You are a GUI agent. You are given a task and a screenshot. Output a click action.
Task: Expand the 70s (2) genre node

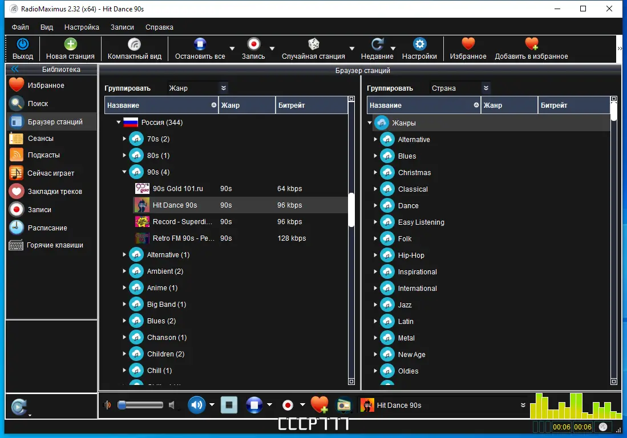coord(124,139)
